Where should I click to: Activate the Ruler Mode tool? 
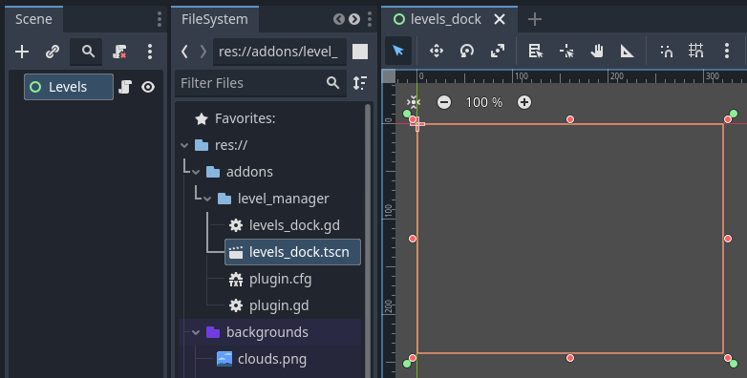[x=627, y=51]
